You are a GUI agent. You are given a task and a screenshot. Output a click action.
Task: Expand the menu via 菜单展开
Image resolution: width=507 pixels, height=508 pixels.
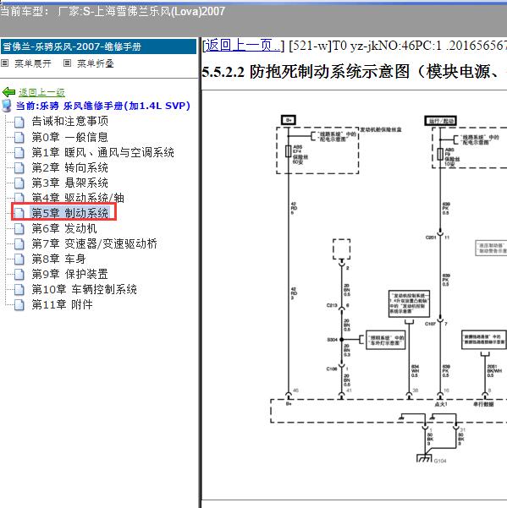[33, 63]
